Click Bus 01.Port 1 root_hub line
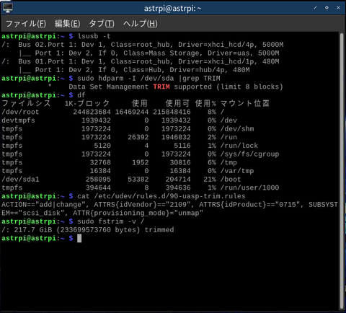Screen dimensions: 346x313 click(x=141, y=61)
